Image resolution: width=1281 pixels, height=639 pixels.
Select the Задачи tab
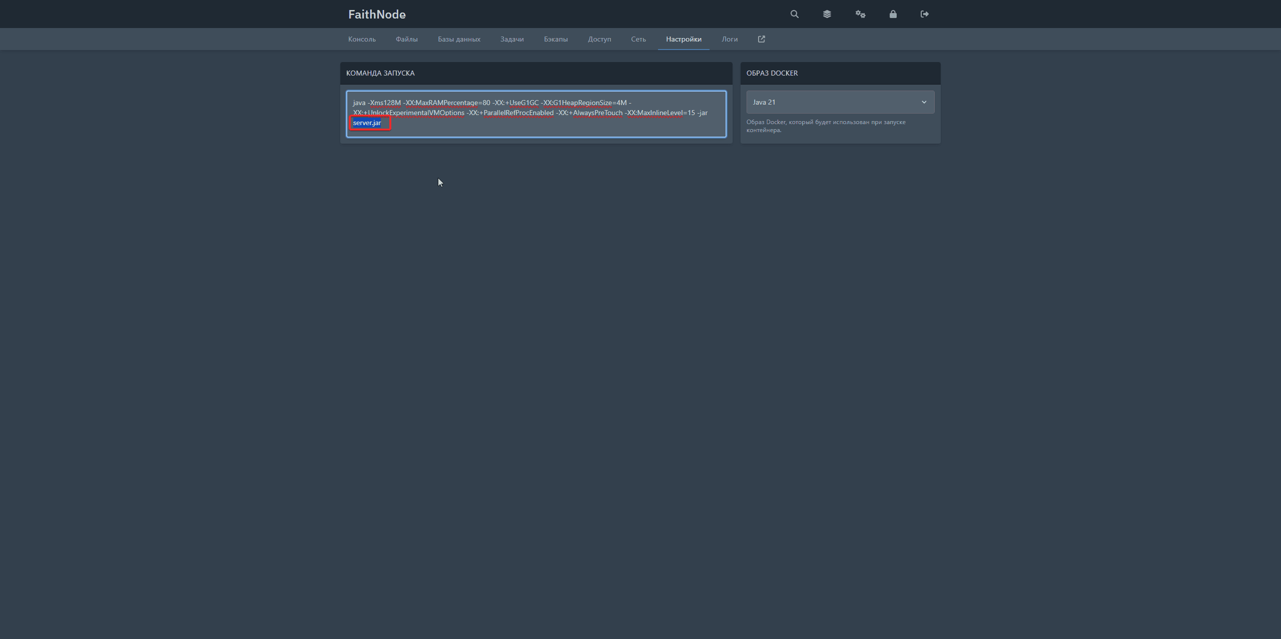coord(512,39)
